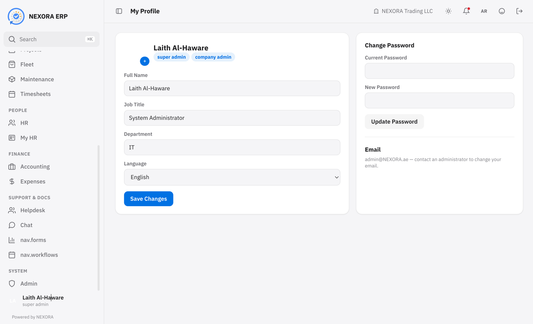Click the Current Password field
Viewport: 533px width, 324px height.
coord(439,71)
